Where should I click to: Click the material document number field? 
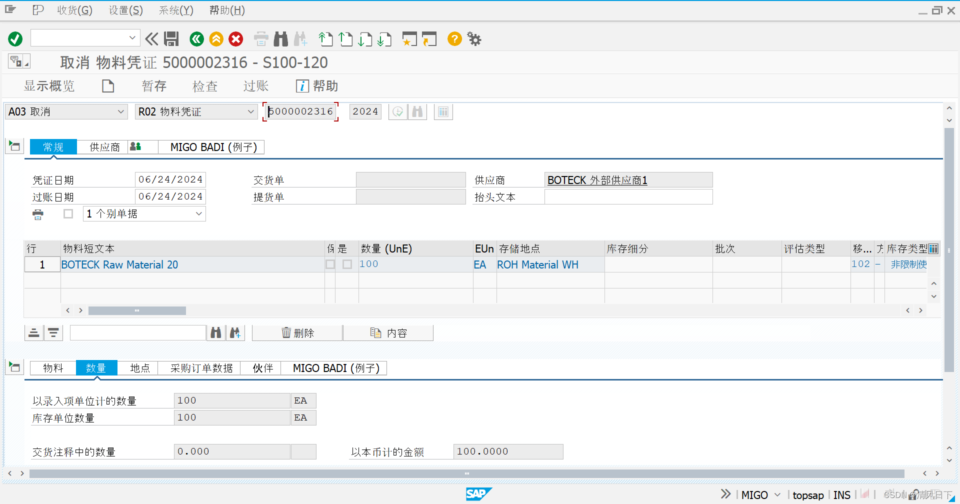pyautogui.click(x=300, y=111)
